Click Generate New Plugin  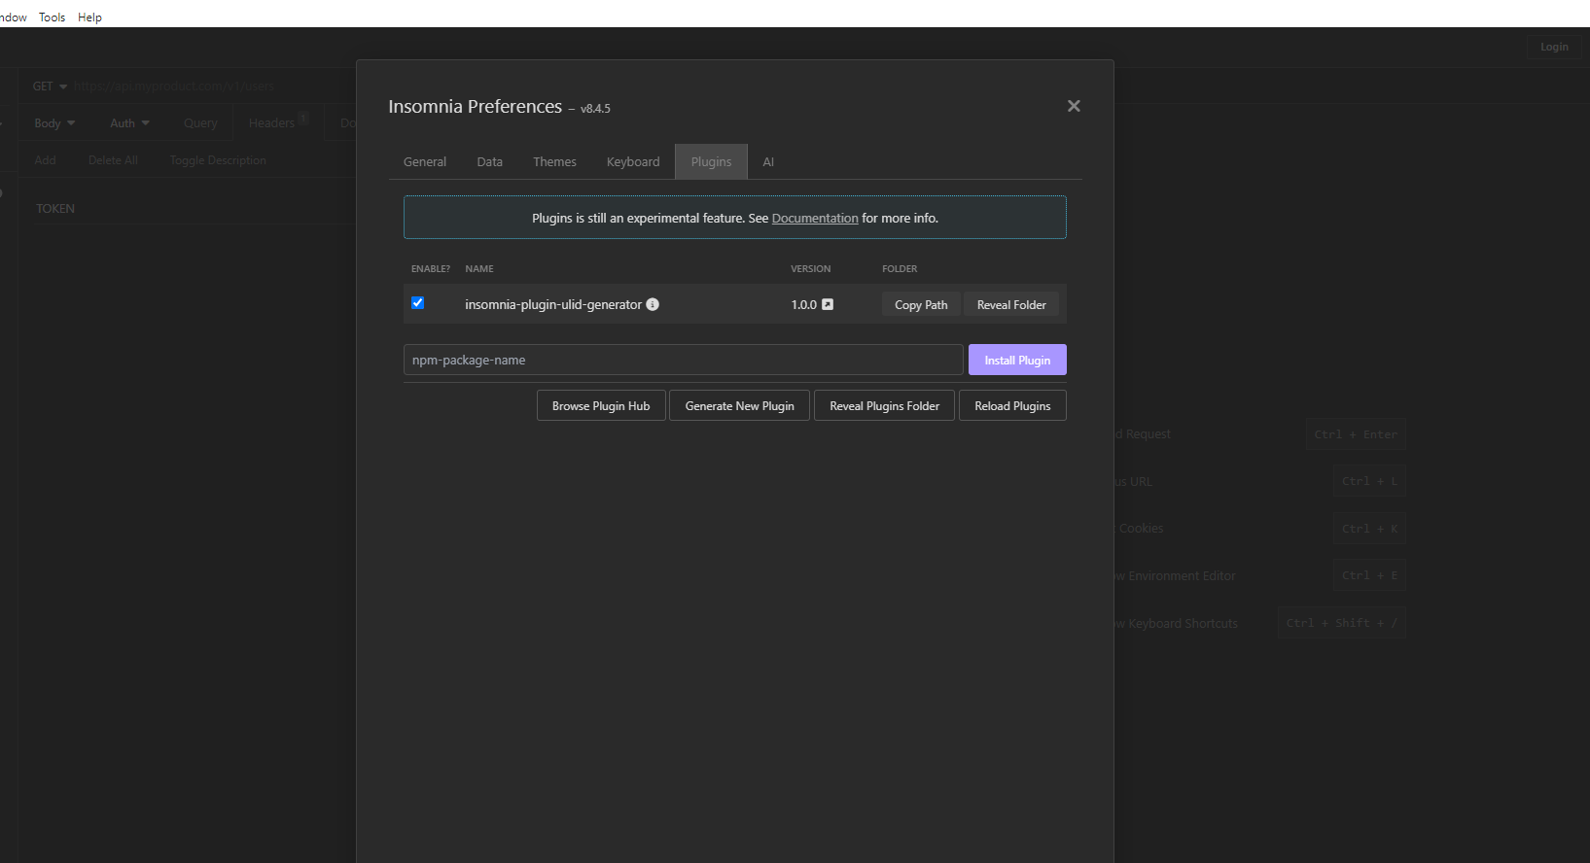(x=740, y=406)
